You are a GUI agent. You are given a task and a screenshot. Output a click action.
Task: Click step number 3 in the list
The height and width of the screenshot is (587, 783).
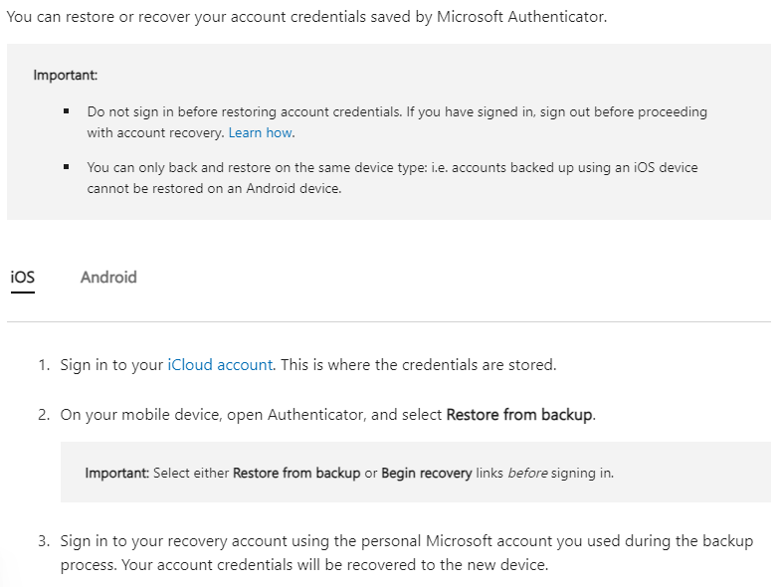coord(44,542)
